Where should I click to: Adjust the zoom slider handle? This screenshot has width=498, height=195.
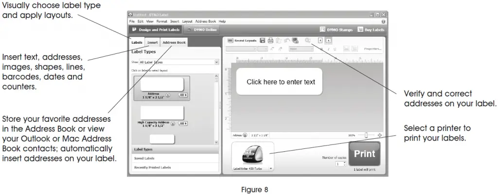pos(366,135)
